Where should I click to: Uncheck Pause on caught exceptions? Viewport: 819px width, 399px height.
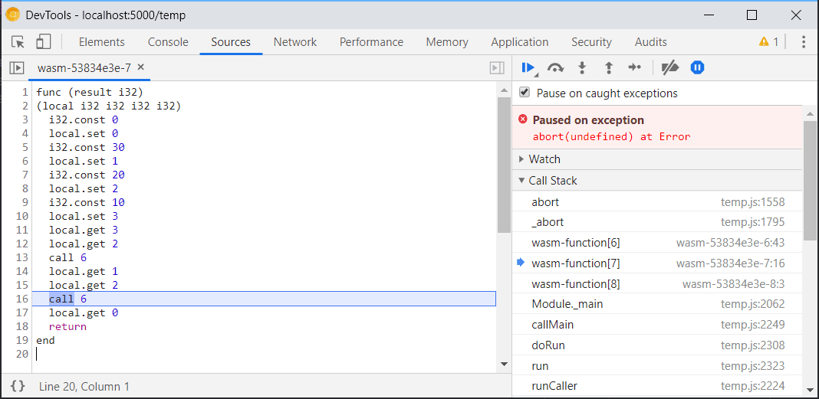pos(525,93)
